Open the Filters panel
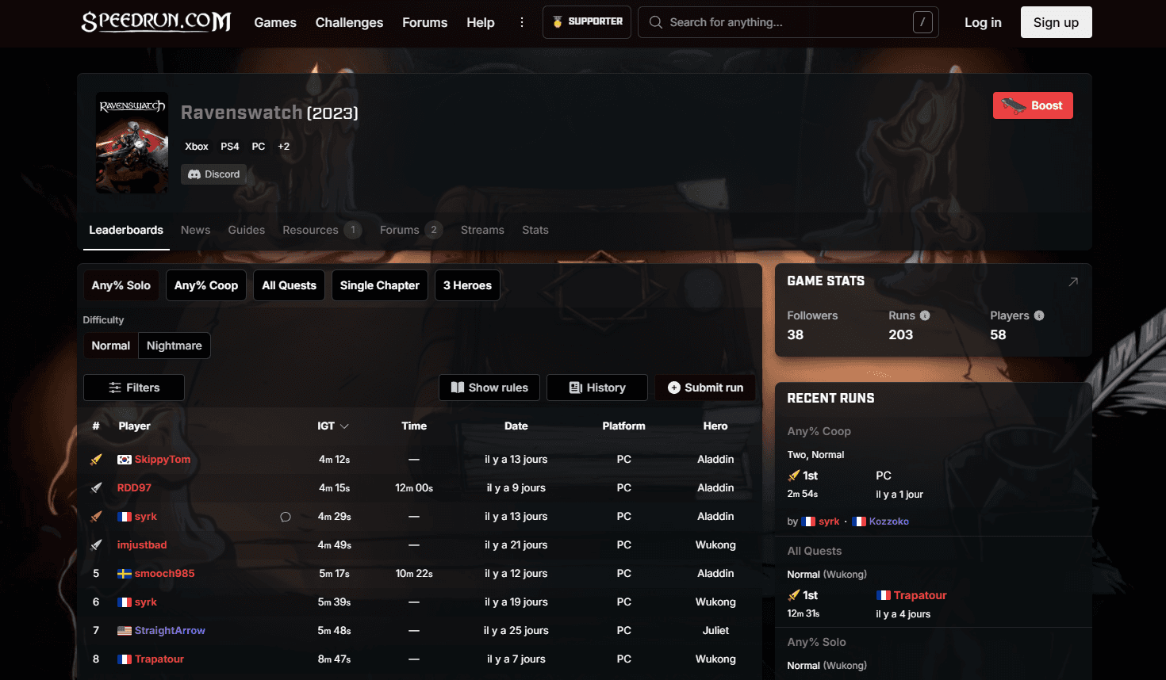The height and width of the screenshot is (680, 1166). click(x=134, y=388)
